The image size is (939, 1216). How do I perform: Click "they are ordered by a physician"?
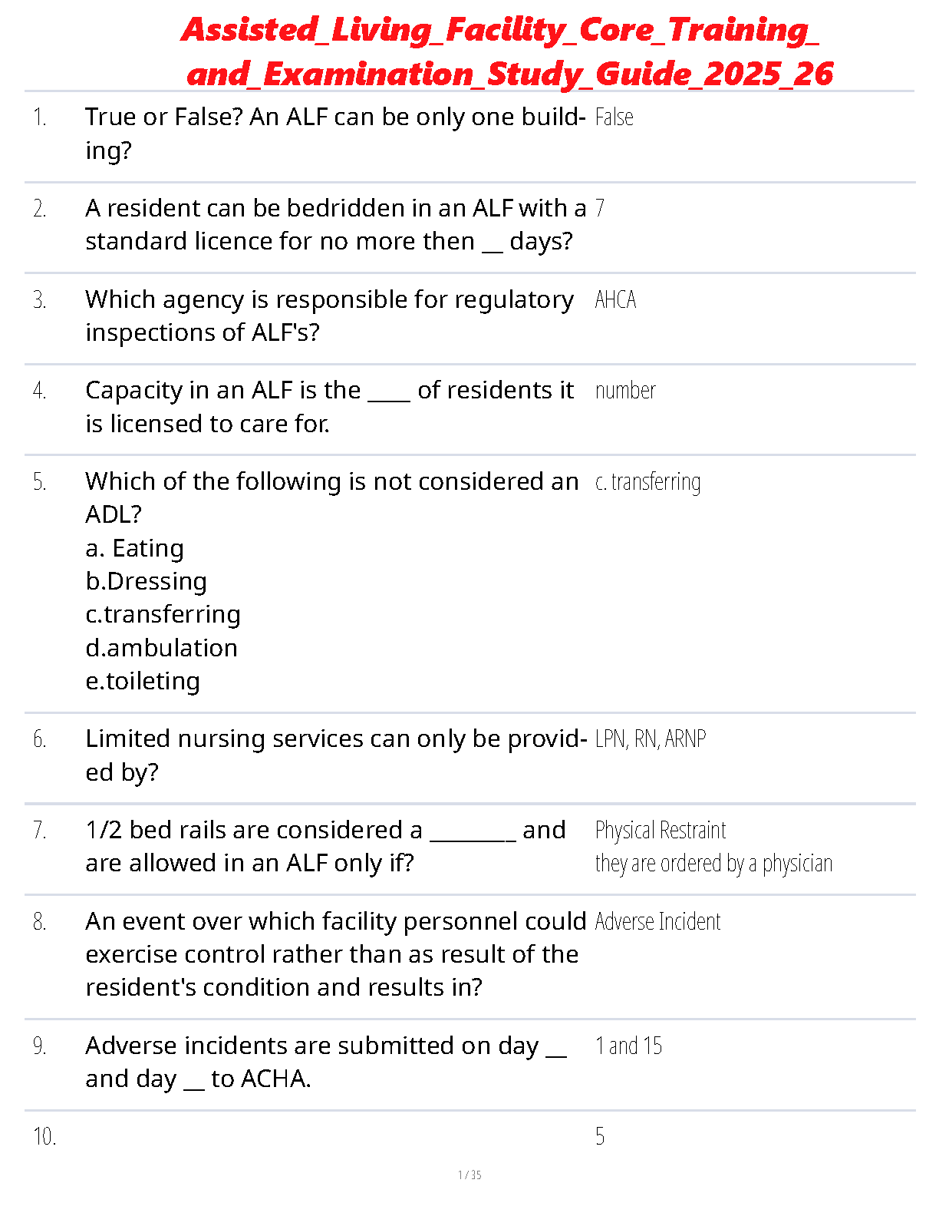click(713, 864)
